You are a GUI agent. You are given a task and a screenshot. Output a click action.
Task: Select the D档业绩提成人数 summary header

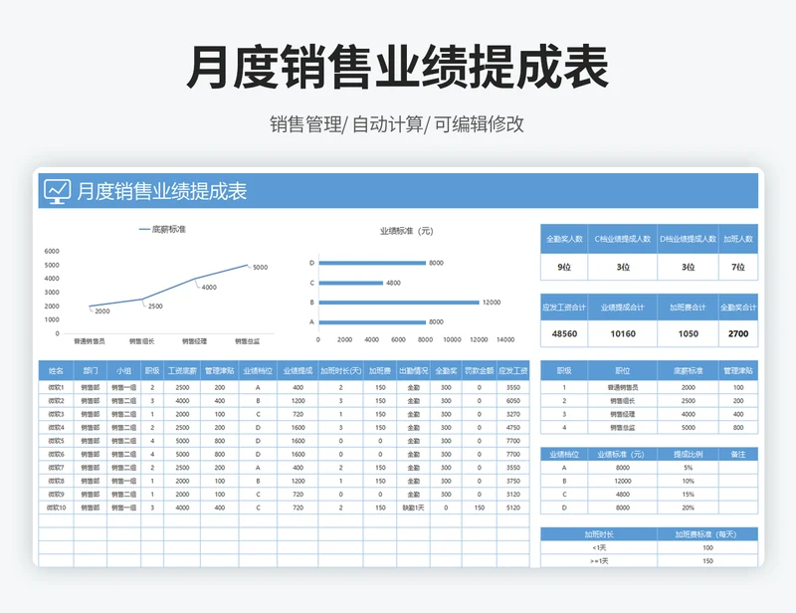(x=688, y=239)
